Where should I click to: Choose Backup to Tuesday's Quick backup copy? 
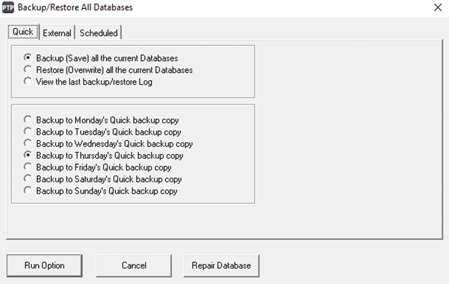click(28, 132)
